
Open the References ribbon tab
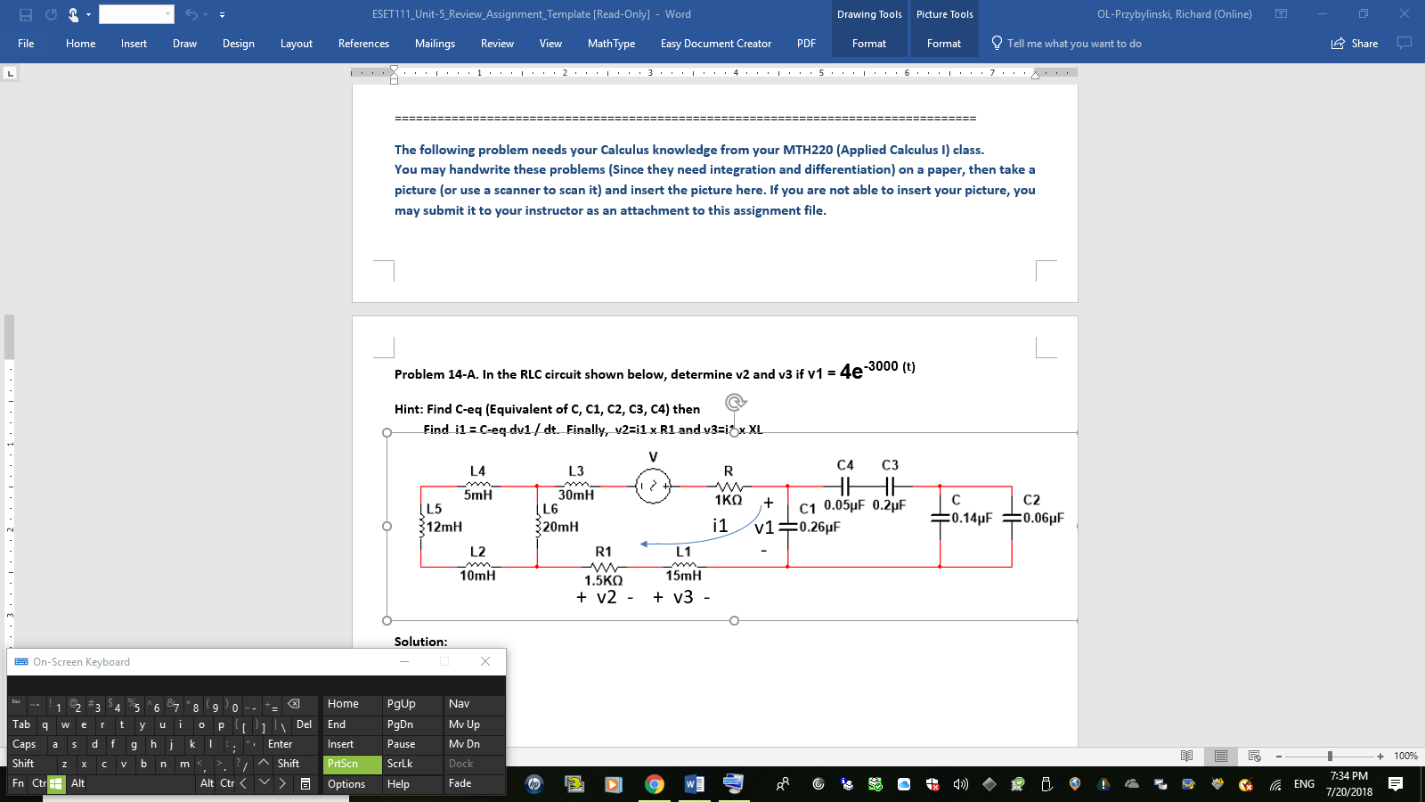363,43
